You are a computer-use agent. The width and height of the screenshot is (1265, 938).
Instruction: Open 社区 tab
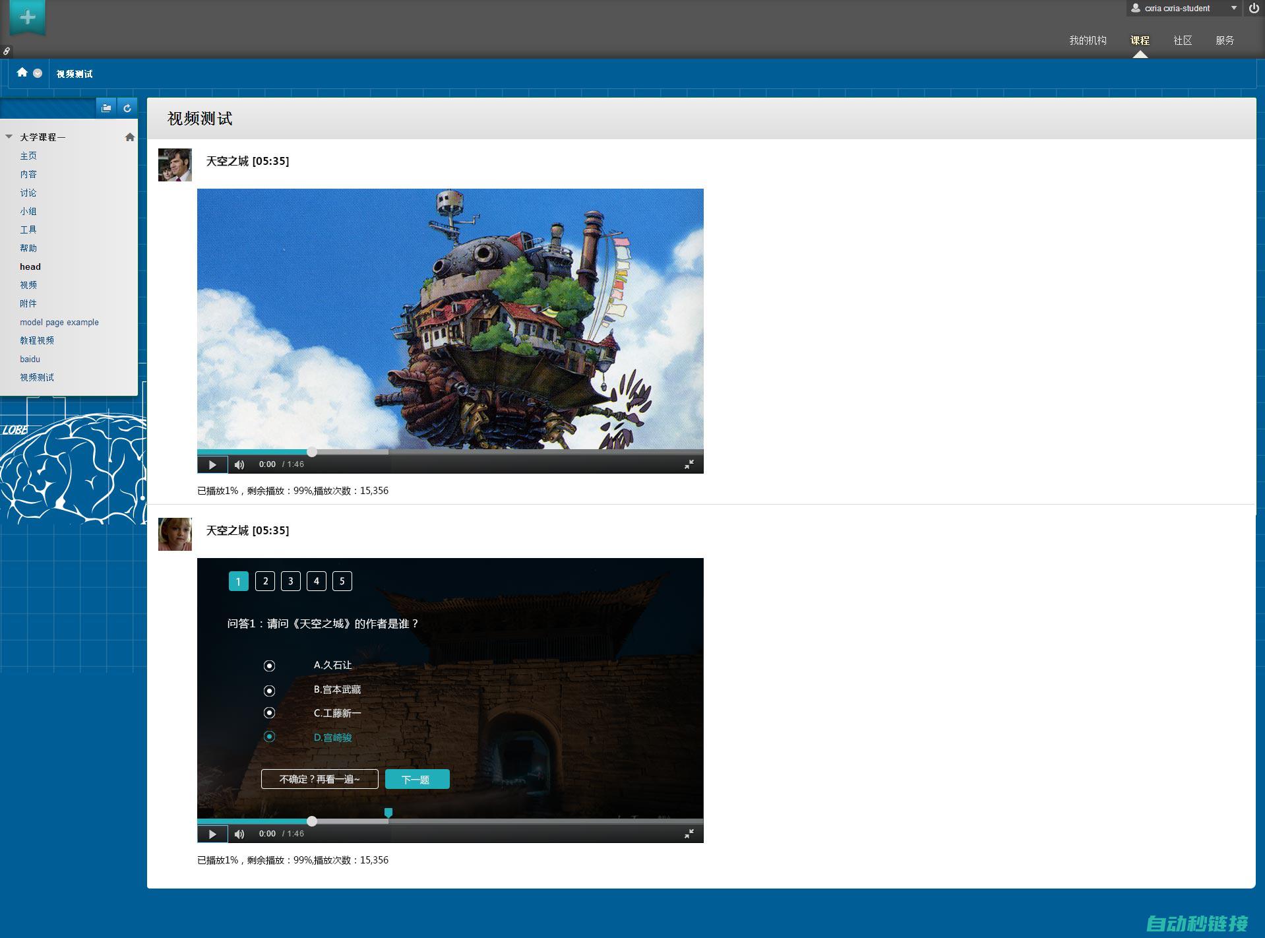point(1183,40)
